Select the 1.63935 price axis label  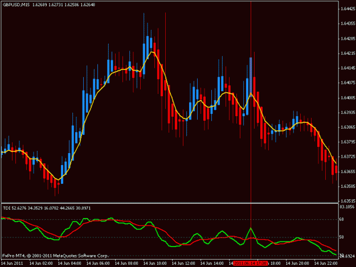click(347, 113)
